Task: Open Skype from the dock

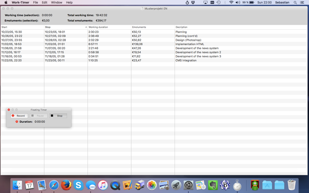Action: click(78, 185)
